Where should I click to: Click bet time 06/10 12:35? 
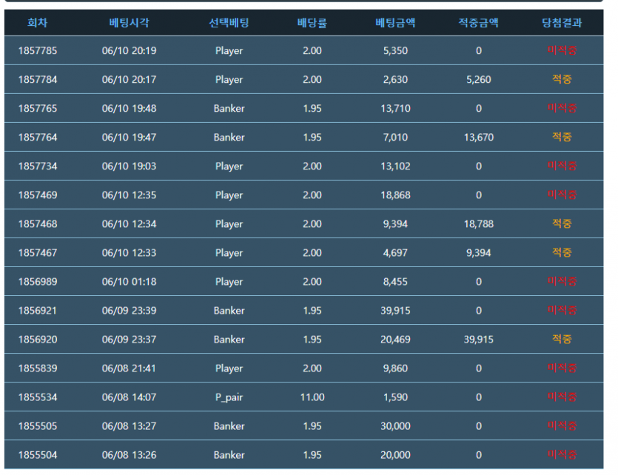129,195
